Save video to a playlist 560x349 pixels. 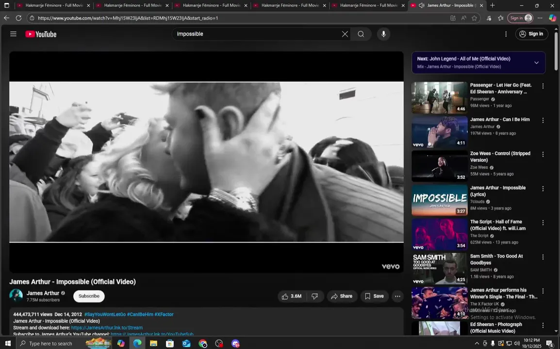(x=374, y=296)
